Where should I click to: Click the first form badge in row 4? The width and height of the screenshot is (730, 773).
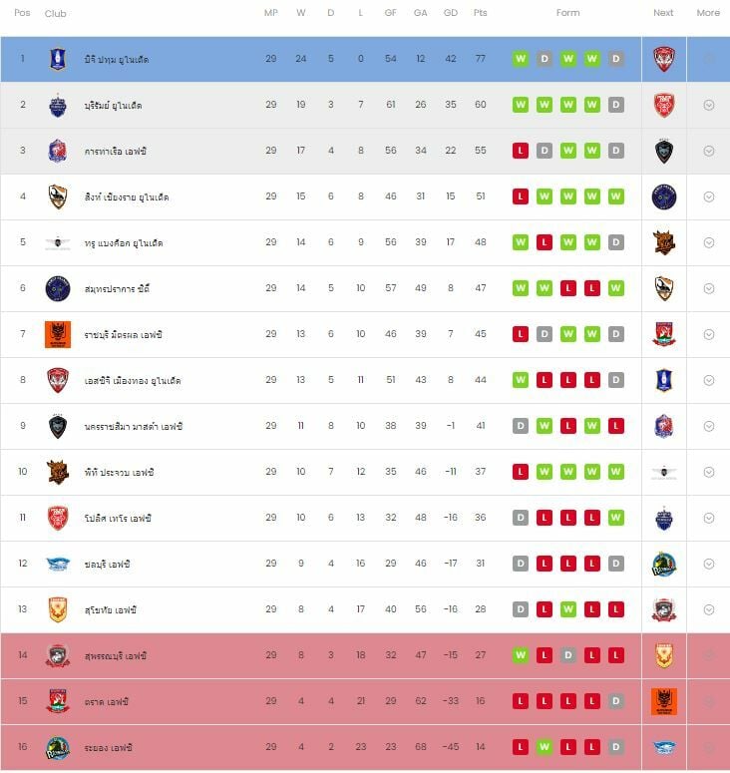pyautogui.click(x=520, y=196)
